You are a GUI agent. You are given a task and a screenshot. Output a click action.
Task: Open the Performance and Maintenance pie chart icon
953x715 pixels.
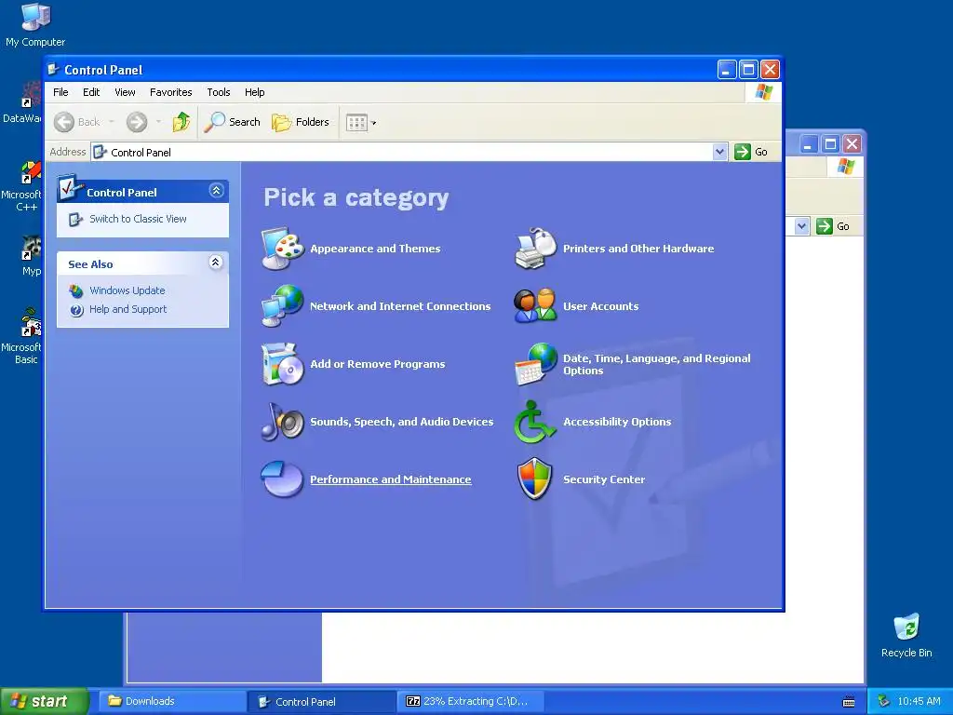click(x=283, y=479)
